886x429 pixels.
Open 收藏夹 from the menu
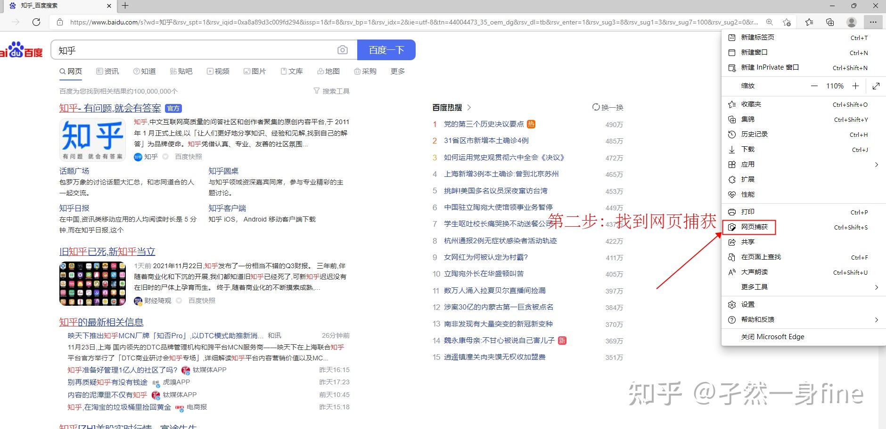point(804,104)
